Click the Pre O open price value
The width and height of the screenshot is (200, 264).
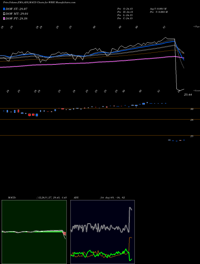click(125, 9)
